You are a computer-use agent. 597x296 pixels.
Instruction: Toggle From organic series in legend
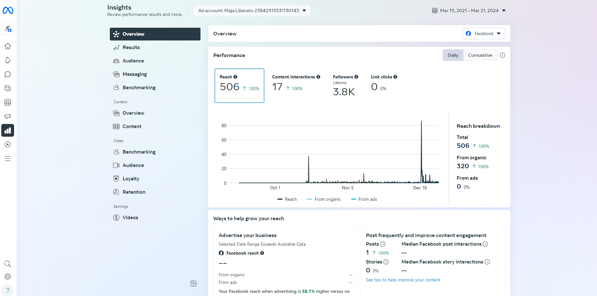[x=324, y=199]
